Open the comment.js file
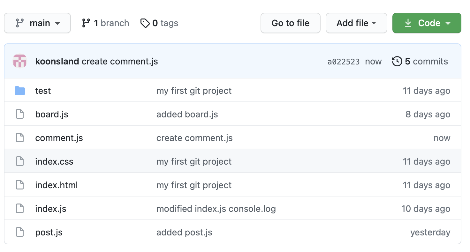 [x=59, y=138]
